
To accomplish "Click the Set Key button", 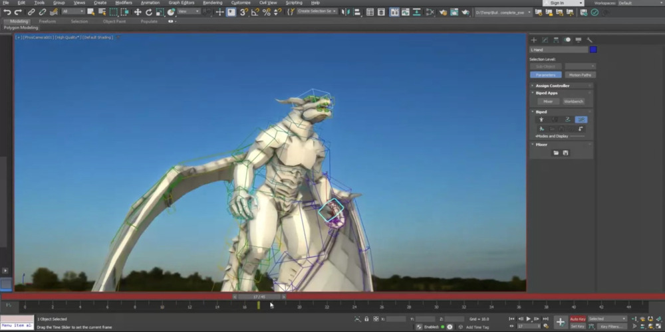I will pos(578,327).
